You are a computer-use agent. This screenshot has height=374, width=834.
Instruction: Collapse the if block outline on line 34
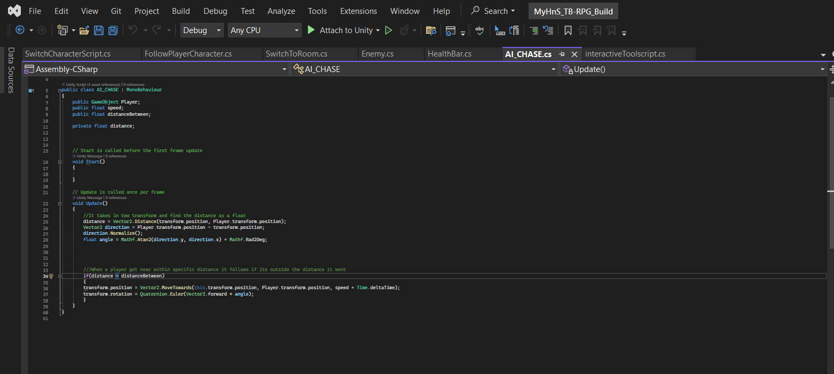click(x=60, y=276)
